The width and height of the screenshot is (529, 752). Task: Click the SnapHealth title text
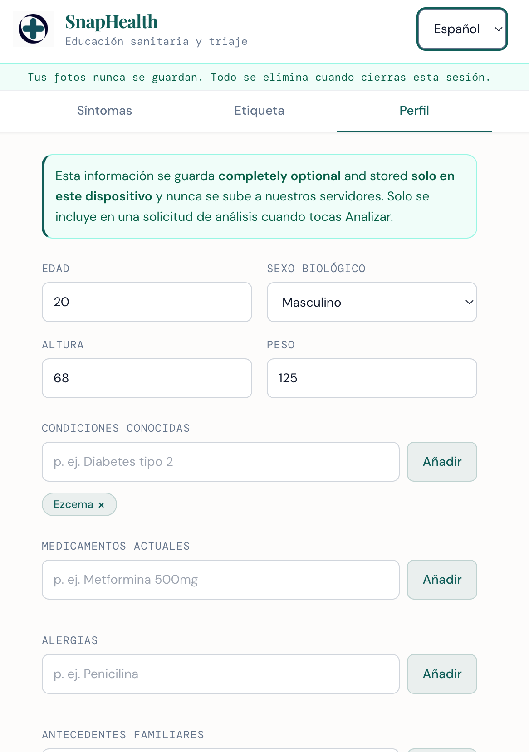pyautogui.click(x=112, y=22)
